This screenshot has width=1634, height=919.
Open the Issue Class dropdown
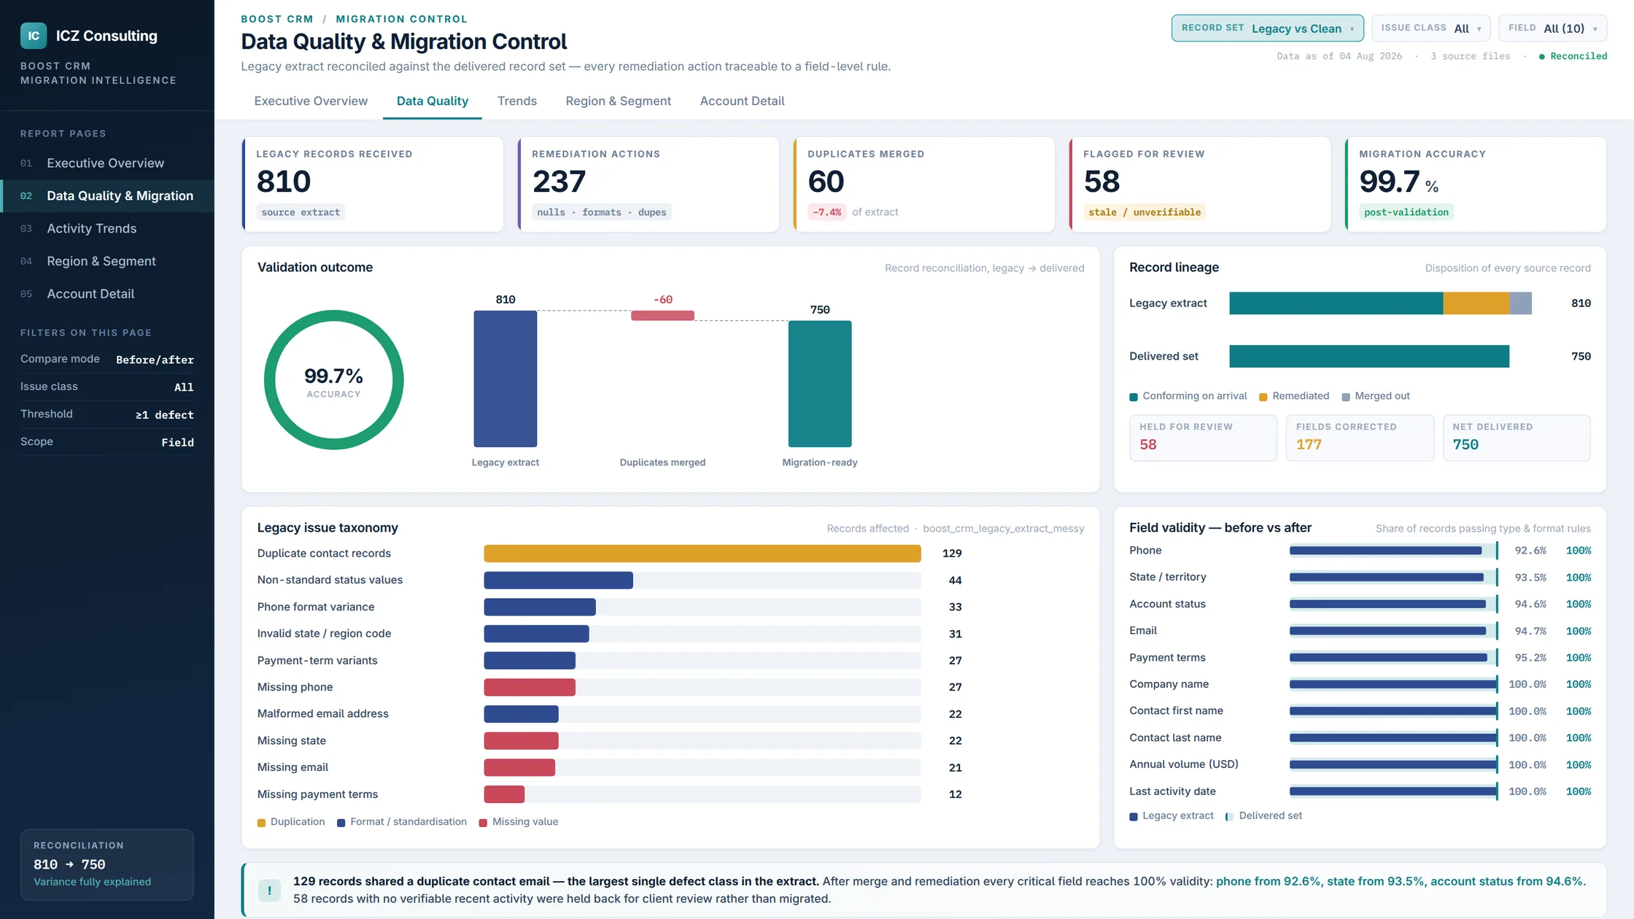[x=1430, y=28]
